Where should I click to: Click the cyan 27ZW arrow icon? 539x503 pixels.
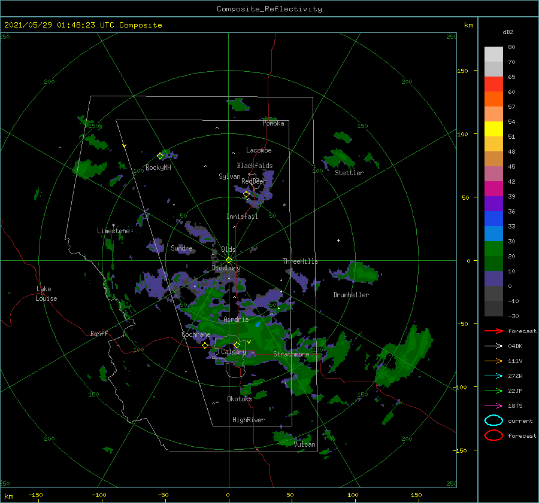click(493, 376)
